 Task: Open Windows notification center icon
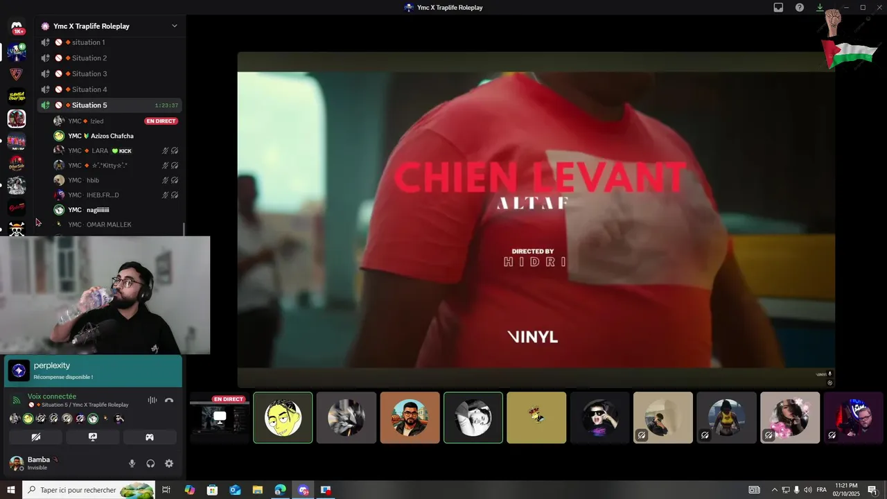tap(872, 490)
